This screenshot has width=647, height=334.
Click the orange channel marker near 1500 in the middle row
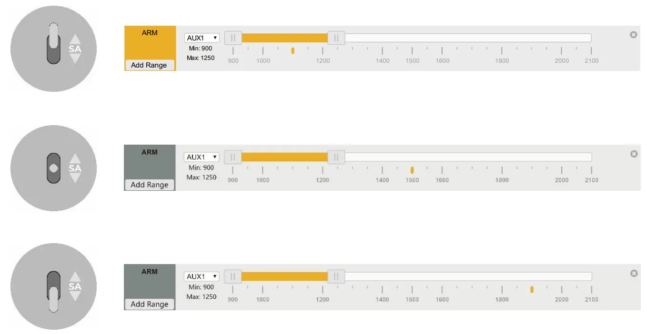(x=412, y=170)
